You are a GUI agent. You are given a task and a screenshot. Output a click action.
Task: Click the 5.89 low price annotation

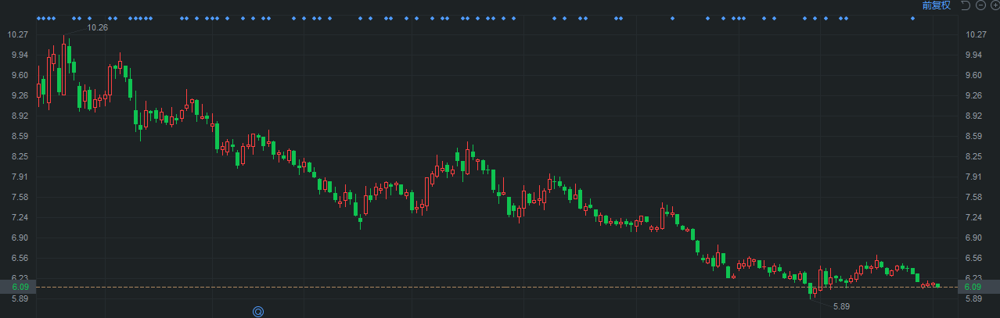pyautogui.click(x=841, y=306)
